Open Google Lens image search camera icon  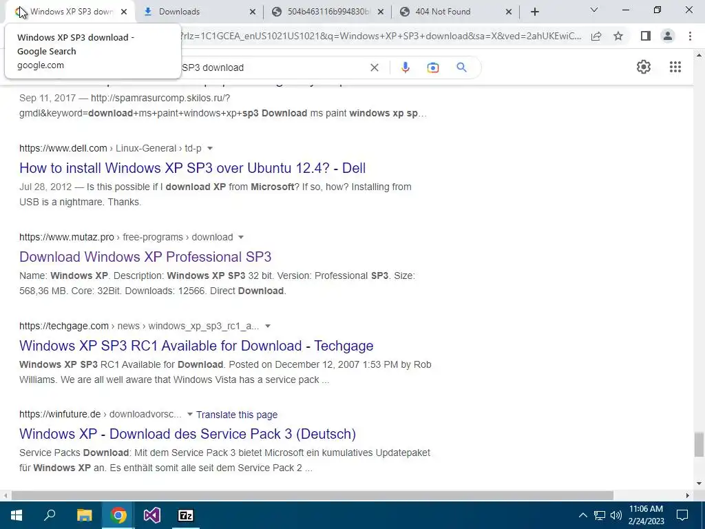tap(432, 68)
